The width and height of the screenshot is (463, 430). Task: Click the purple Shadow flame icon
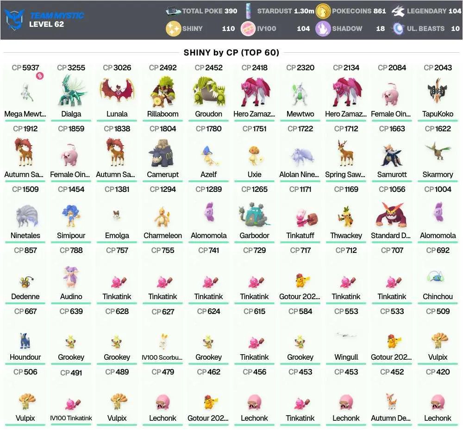pyautogui.click(x=323, y=29)
